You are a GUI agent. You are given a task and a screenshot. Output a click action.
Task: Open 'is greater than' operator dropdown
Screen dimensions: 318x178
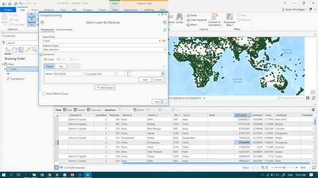[x=115, y=74]
